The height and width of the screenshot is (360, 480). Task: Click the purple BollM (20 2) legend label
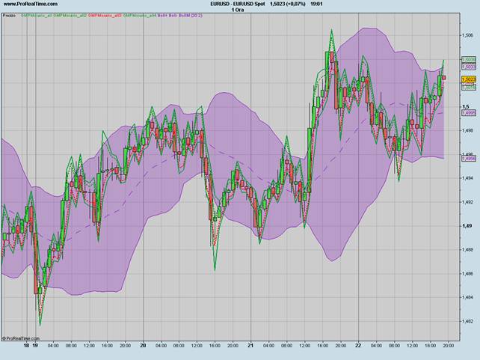[191, 15]
